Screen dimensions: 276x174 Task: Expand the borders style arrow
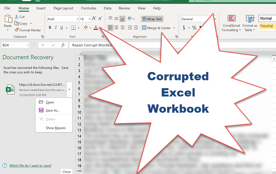tap(78, 28)
